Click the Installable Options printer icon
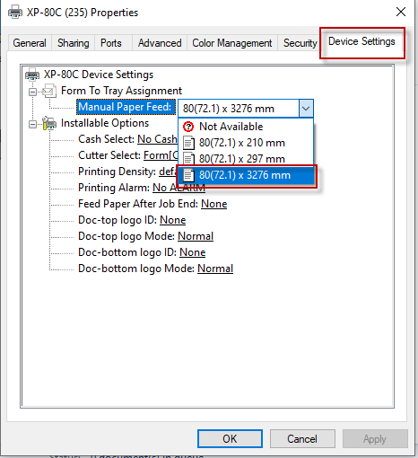 [x=49, y=123]
